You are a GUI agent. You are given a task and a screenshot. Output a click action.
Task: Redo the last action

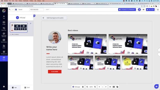(13, 9)
